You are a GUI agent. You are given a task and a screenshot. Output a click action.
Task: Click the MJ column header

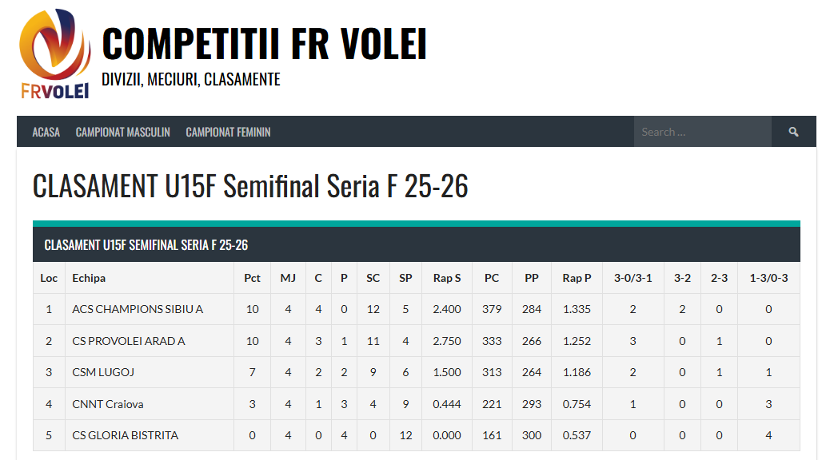point(288,278)
